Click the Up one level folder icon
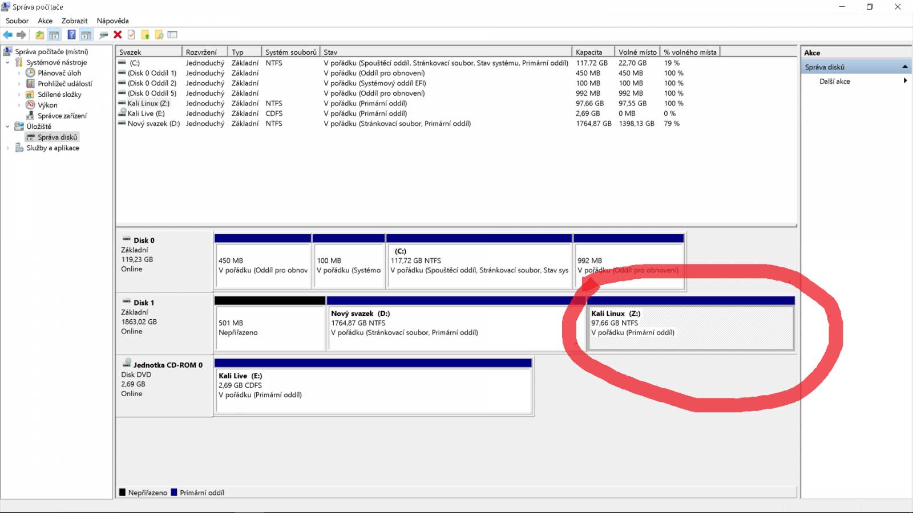Screen dimensions: 913x513 coord(39,35)
